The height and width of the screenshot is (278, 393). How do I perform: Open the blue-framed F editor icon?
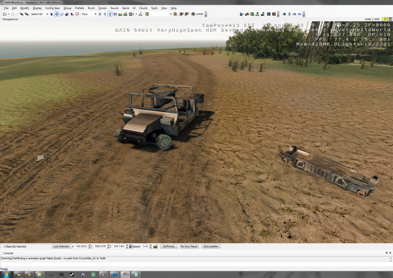coord(269,14)
